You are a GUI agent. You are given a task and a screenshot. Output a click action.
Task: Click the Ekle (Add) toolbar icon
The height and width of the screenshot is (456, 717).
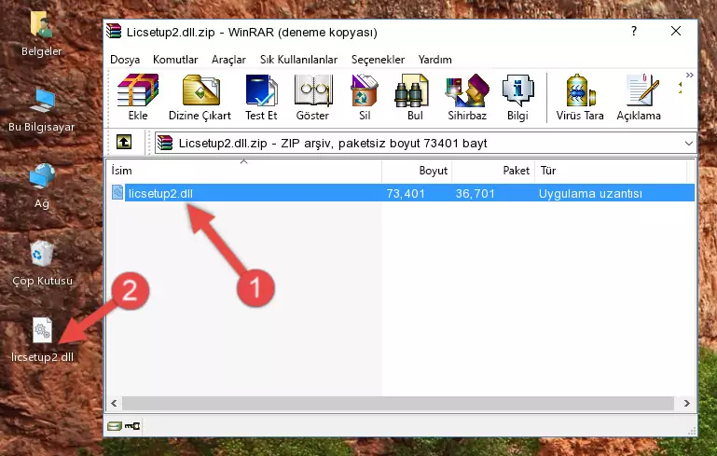click(x=138, y=97)
